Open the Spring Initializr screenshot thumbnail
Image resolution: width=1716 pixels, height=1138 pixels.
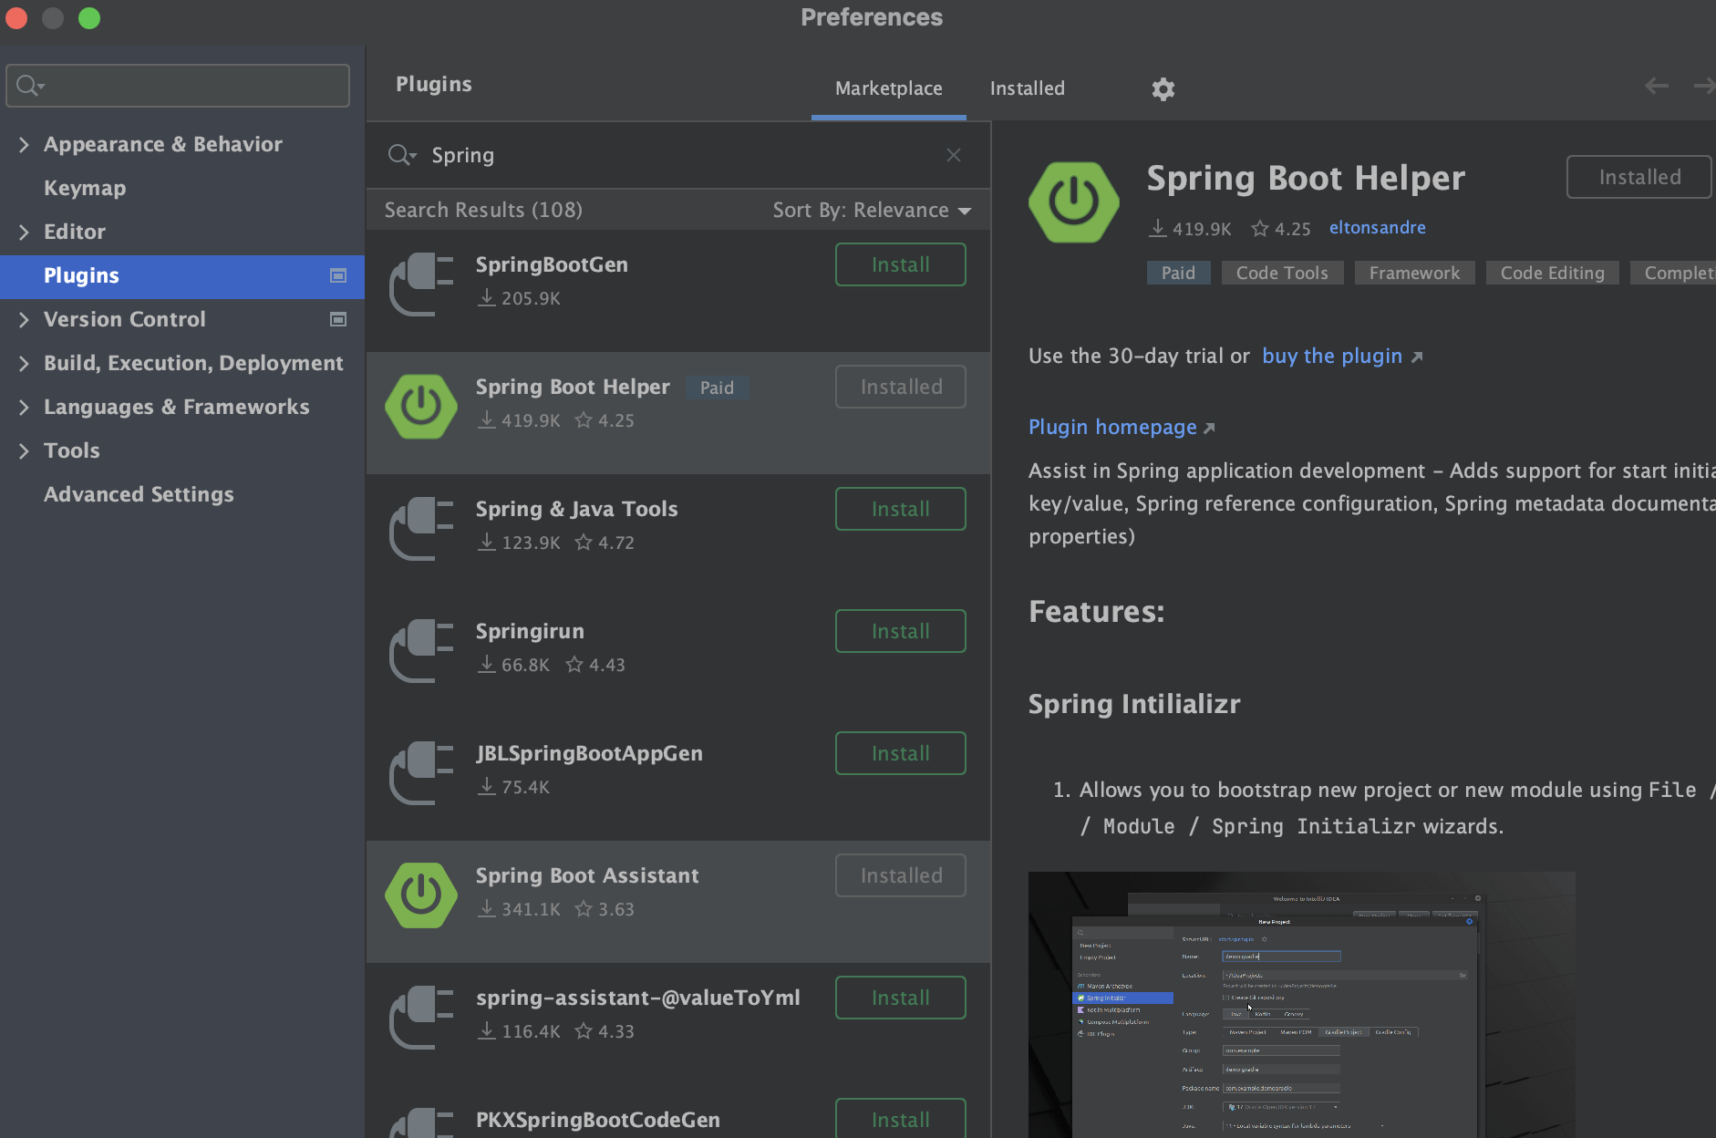tap(1301, 1004)
